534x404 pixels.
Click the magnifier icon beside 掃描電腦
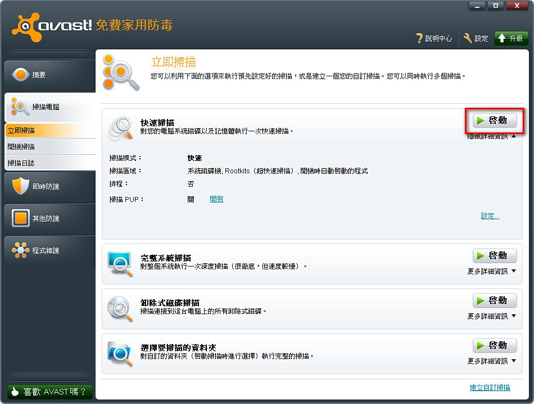coord(20,107)
